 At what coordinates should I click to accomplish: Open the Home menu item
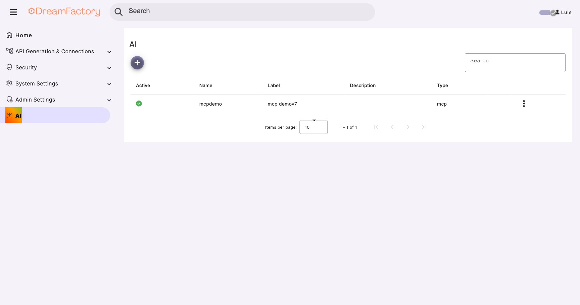click(x=23, y=35)
